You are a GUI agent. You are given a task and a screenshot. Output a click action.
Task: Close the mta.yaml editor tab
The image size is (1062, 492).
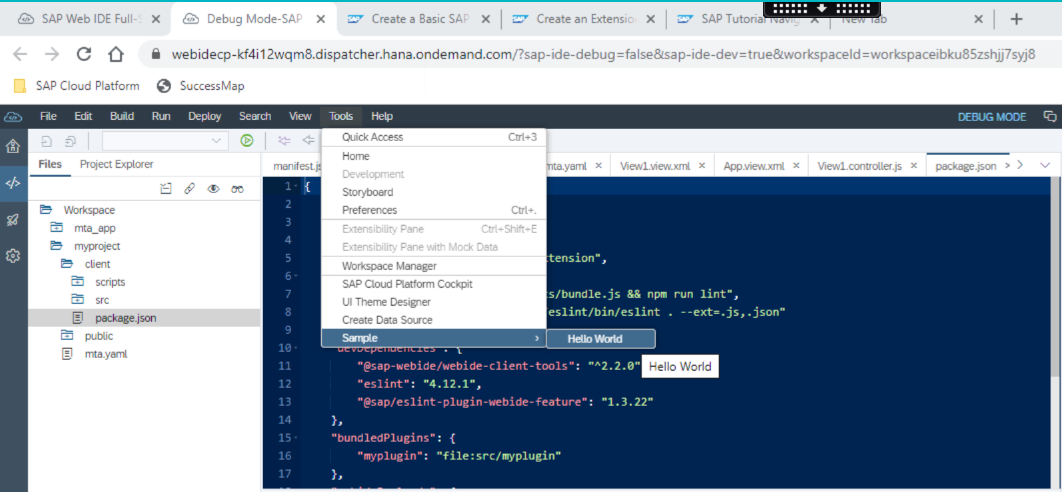click(x=598, y=166)
